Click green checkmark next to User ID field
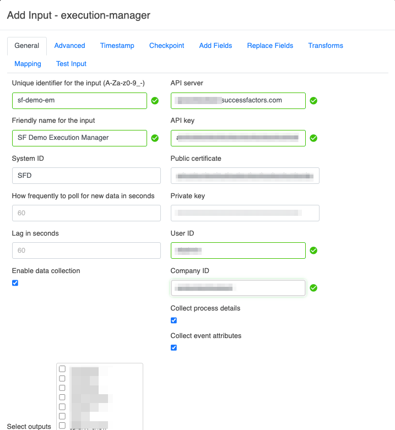Image resolution: width=395 pixels, height=430 pixels. point(313,251)
